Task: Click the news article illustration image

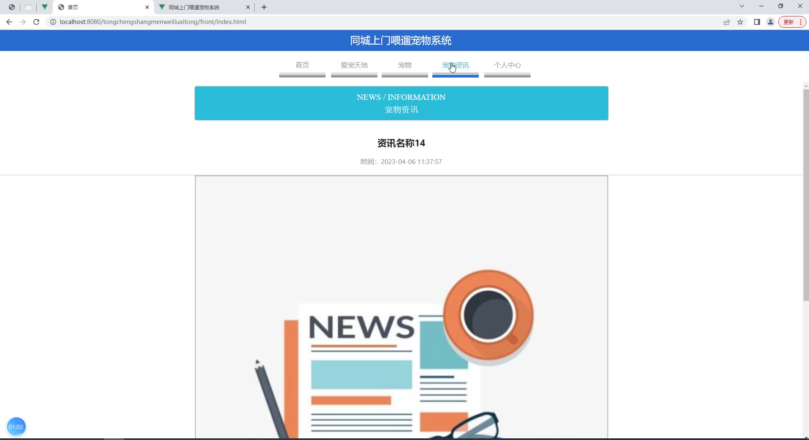Action: tap(402, 308)
